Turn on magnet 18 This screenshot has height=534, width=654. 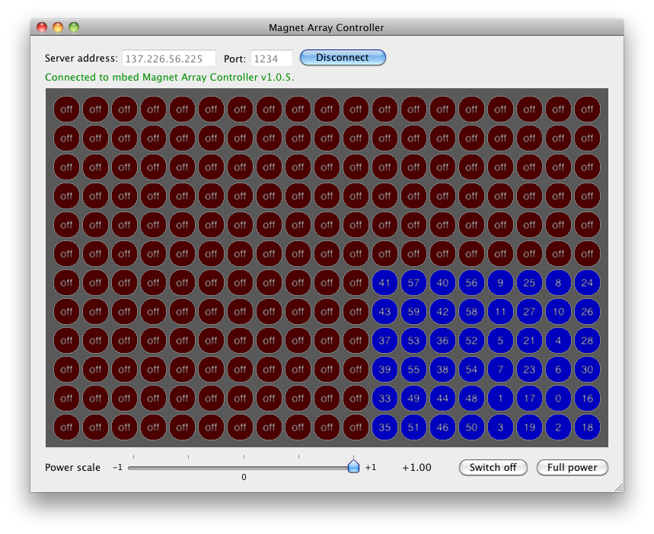587,428
